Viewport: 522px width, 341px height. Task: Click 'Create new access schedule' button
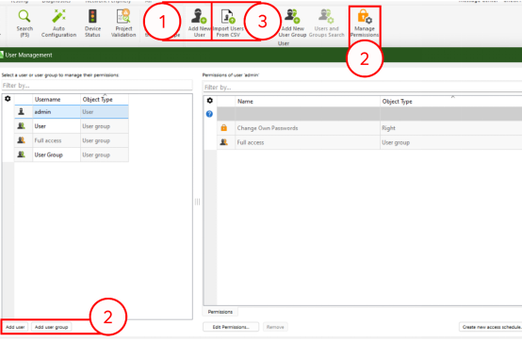click(x=491, y=327)
